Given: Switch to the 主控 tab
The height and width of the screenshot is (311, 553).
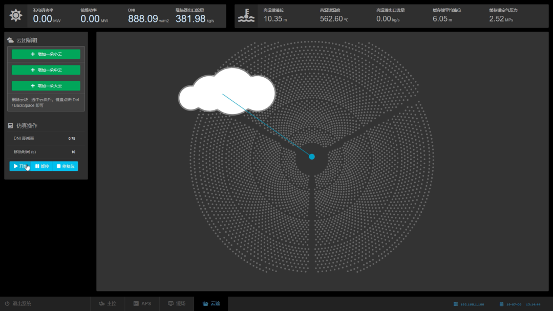Looking at the screenshot, I should pyautogui.click(x=108, y=304).
